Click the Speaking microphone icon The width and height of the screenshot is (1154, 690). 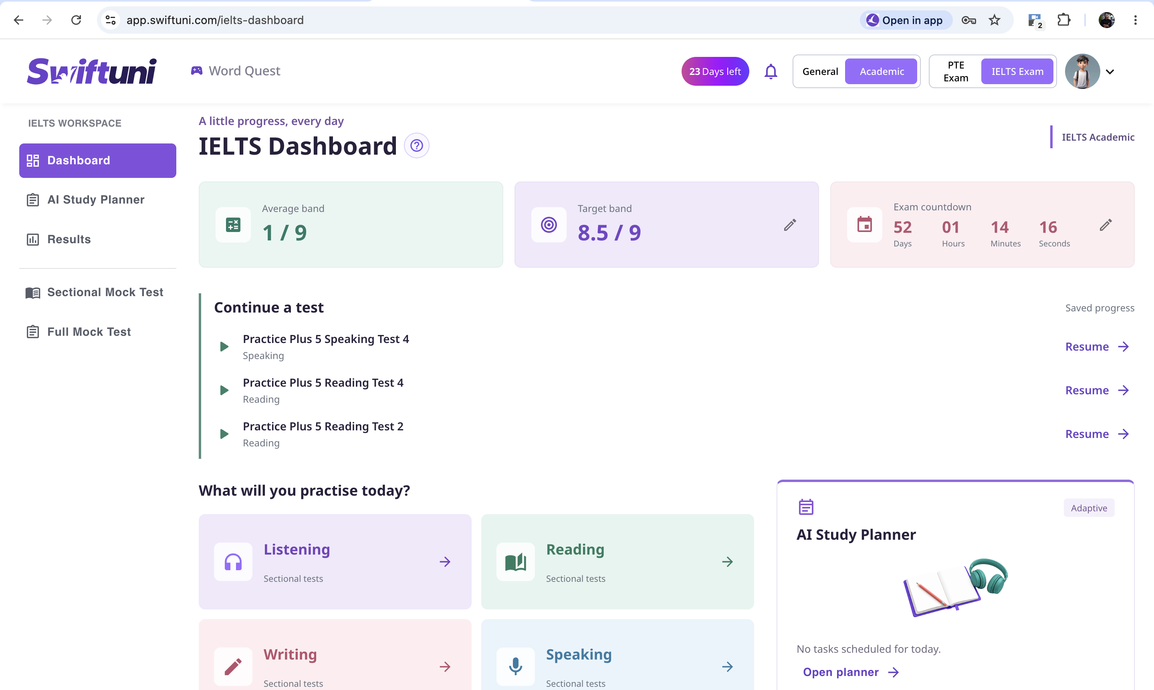(516, 667)
